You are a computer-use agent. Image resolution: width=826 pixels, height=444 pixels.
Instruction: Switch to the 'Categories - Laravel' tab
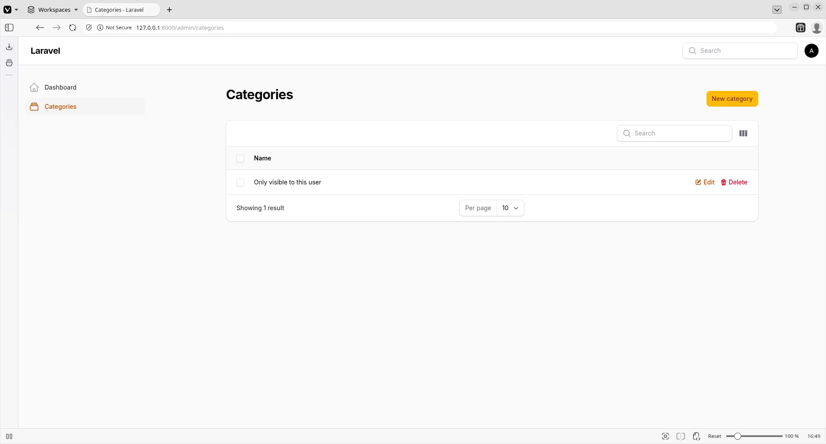point(121,10)
